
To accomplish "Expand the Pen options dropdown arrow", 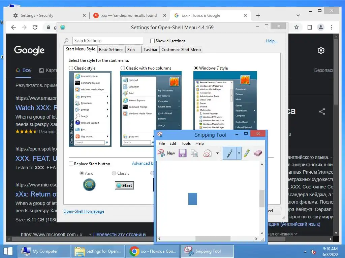I will (x=239, y=153).
